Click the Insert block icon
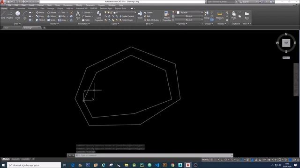The image size is (300, 168). (x=140, y=15)
